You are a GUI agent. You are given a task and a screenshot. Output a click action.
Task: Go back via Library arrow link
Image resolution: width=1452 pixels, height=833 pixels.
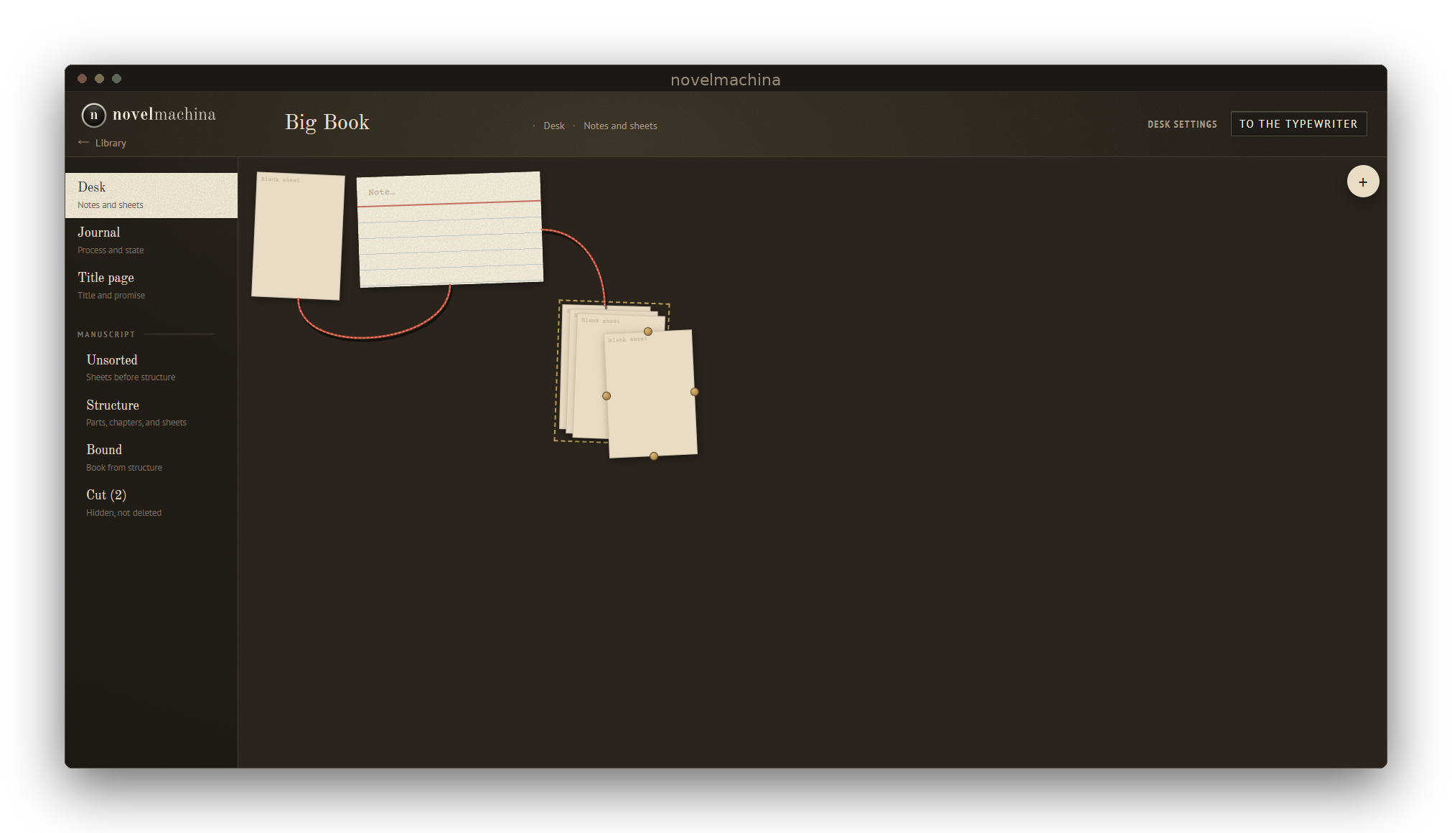pos(102,143)
